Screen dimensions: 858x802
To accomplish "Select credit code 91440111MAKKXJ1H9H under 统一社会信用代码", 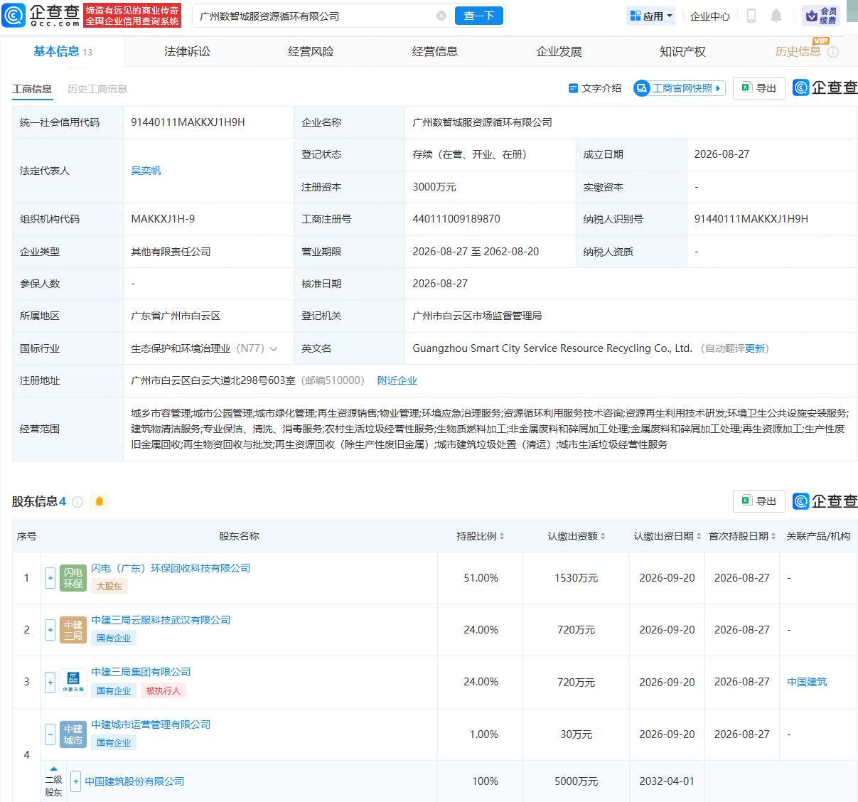I will click(188, 122).
